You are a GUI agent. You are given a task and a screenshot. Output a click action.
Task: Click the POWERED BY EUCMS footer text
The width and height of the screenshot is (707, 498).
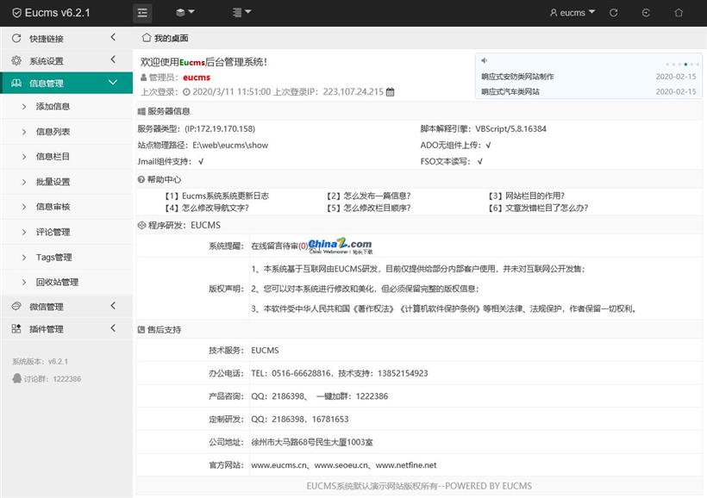(488, 486)
